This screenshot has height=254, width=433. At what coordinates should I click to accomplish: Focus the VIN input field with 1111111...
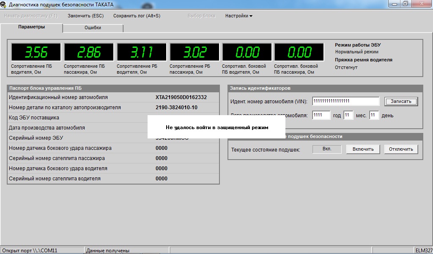[x=346, y=101]
